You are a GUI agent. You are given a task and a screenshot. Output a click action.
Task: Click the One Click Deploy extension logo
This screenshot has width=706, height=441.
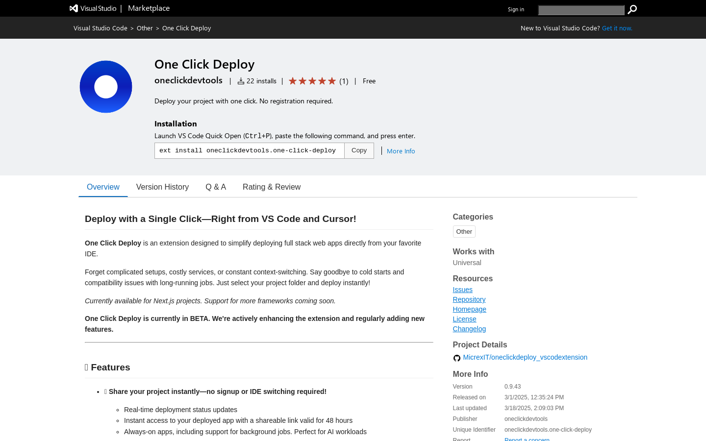106,87
